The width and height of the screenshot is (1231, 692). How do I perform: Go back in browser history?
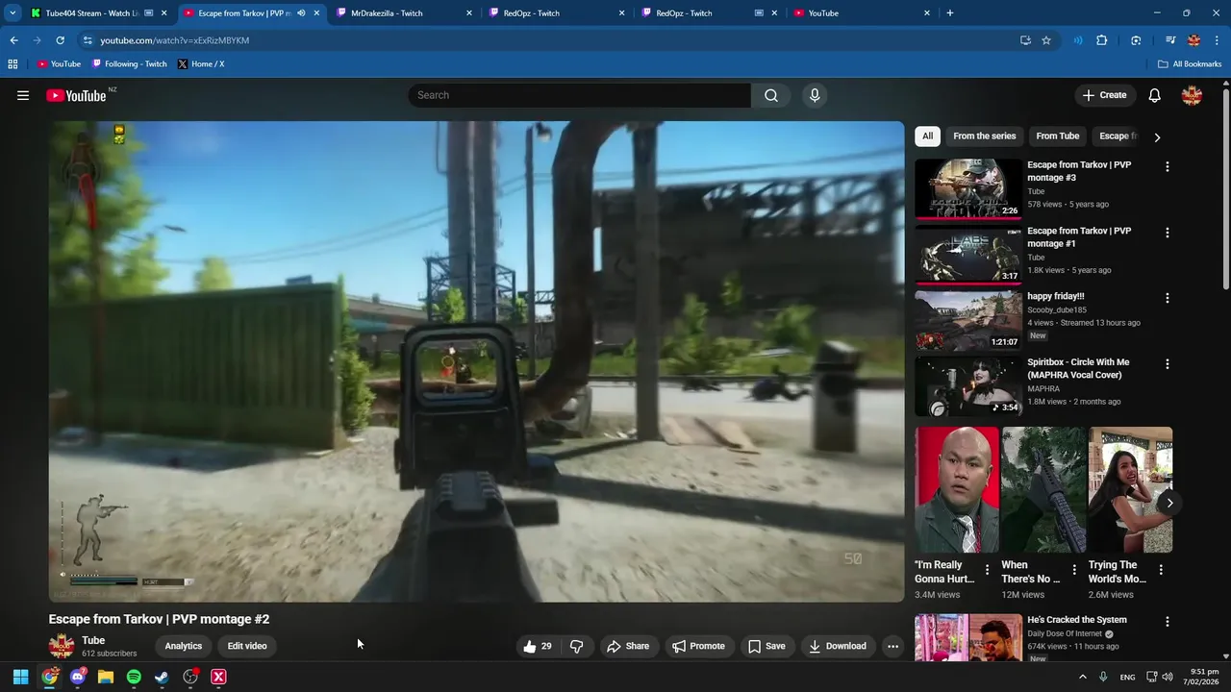(x=13, y=40)
